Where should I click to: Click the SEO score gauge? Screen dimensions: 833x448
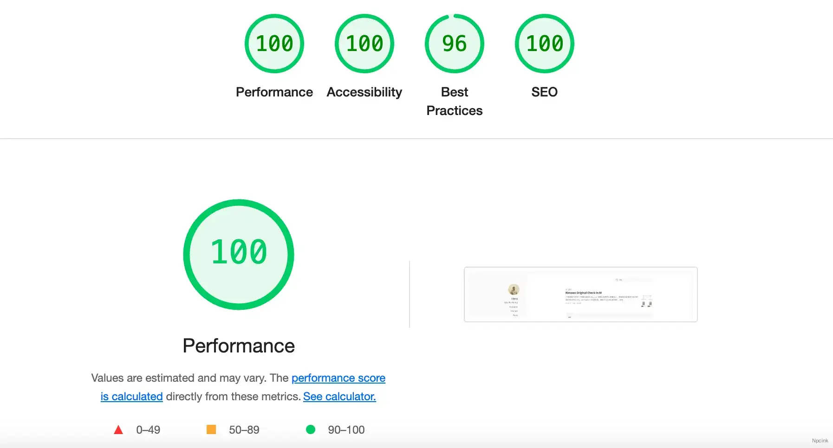point(544,43)
